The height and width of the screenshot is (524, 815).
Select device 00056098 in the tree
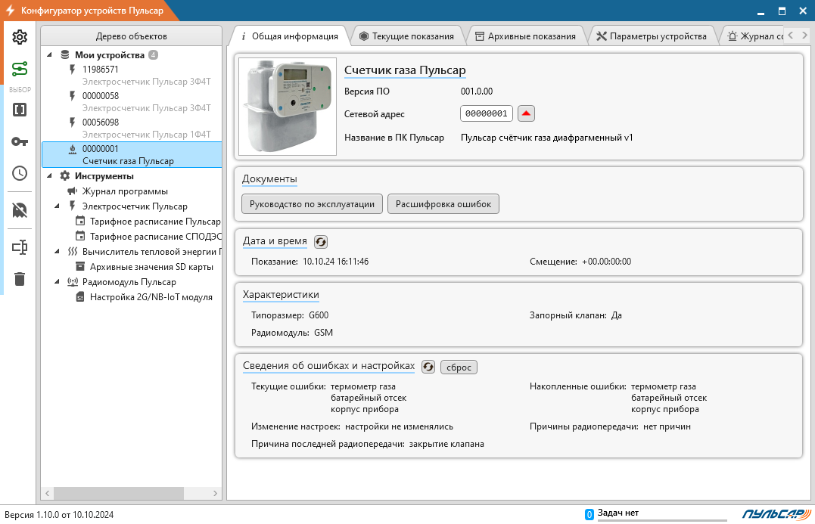pos(132,129)
